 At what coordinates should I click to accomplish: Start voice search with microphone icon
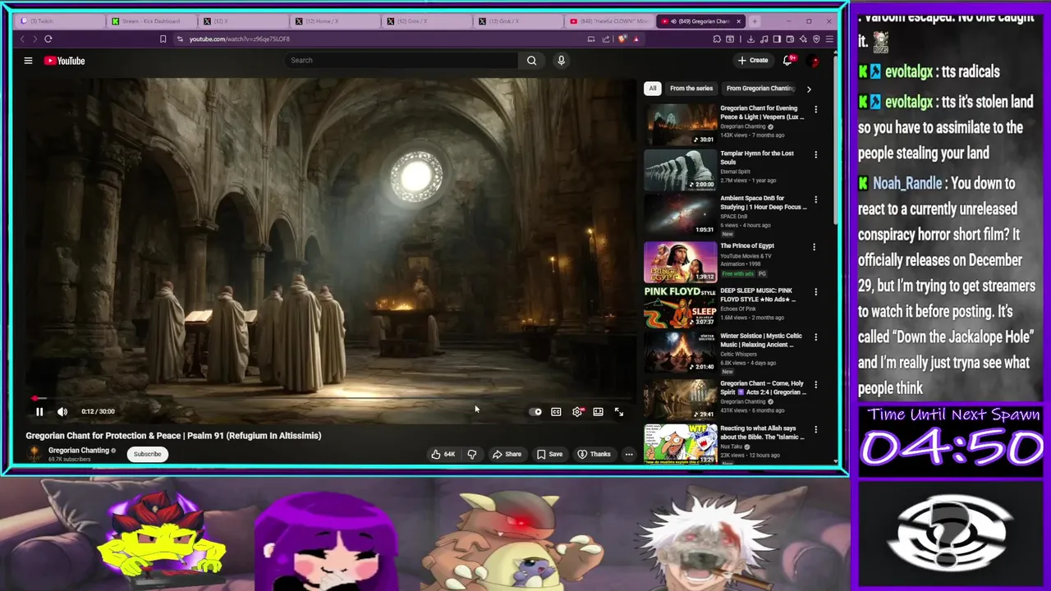click(x=561, y=60)
